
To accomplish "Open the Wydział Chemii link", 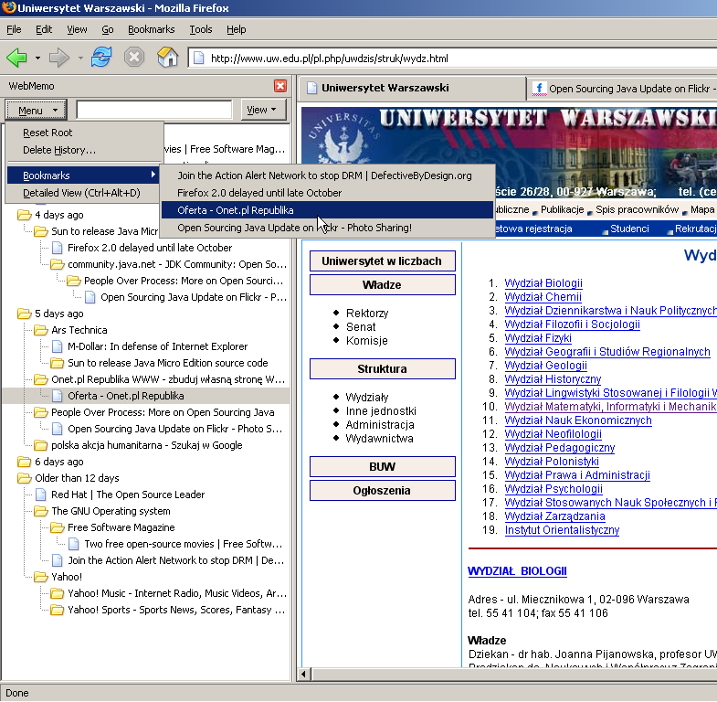I will click(543, 297).
